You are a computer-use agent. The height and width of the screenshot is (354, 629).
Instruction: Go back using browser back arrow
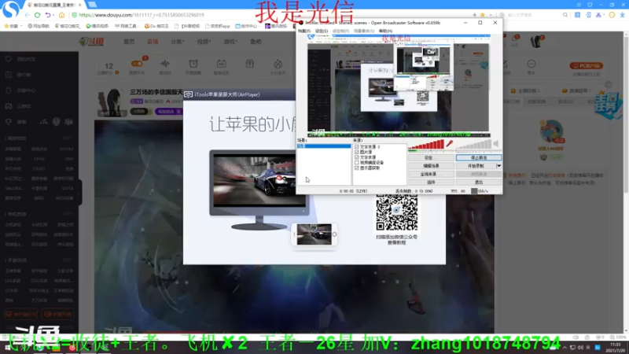28,15
